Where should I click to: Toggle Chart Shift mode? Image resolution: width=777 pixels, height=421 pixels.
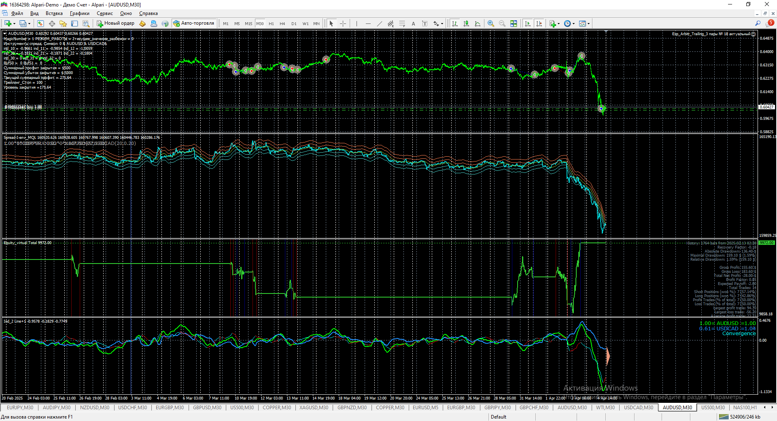(x=539, y=23)
